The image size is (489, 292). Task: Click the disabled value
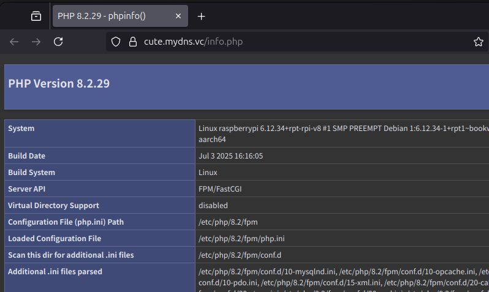pyautogui.click(x=213, y=205)
